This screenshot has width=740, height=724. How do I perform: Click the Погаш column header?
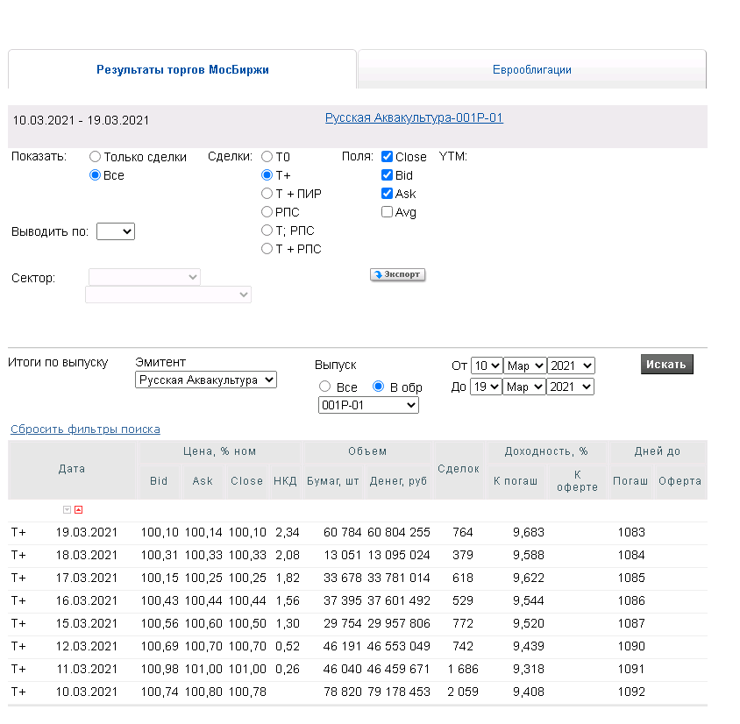tap(630, 481)
